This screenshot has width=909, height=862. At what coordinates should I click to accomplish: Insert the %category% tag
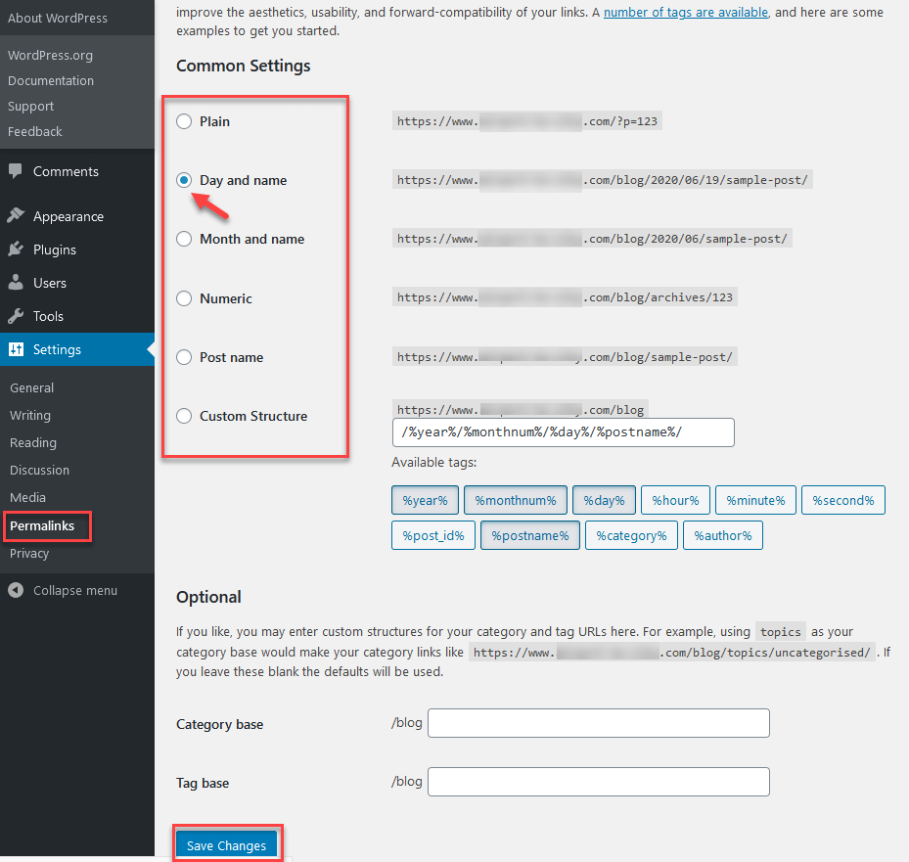[631, 535]
